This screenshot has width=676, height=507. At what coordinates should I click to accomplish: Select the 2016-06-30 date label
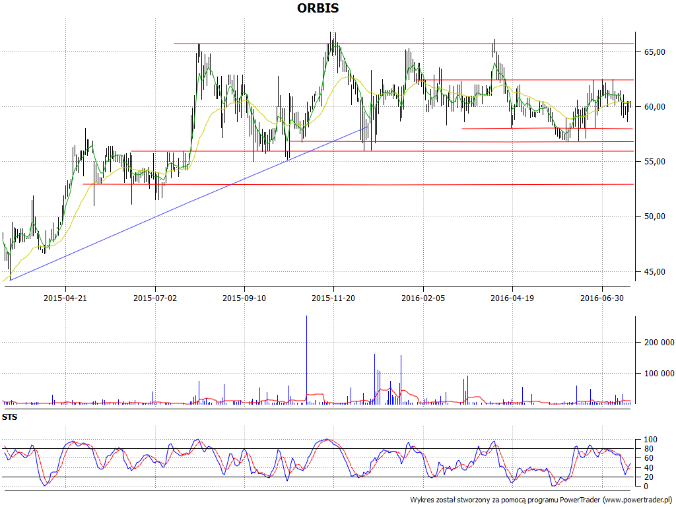[602, 298]
